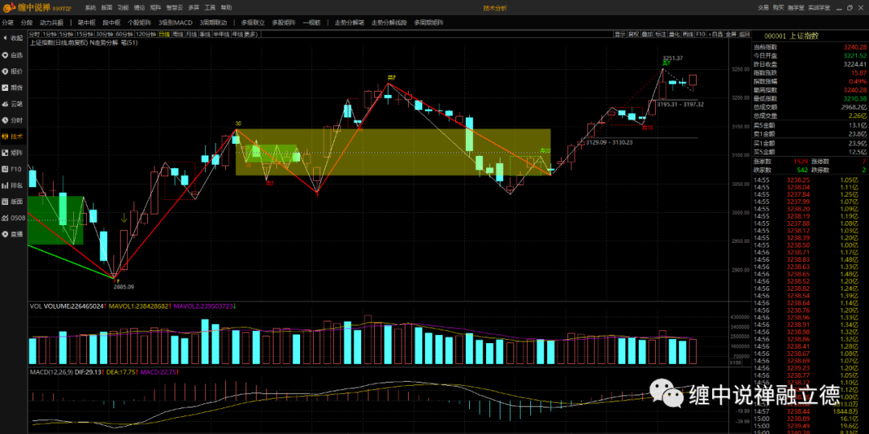Open the 融学堂 link in title bar

coord(796,8)
